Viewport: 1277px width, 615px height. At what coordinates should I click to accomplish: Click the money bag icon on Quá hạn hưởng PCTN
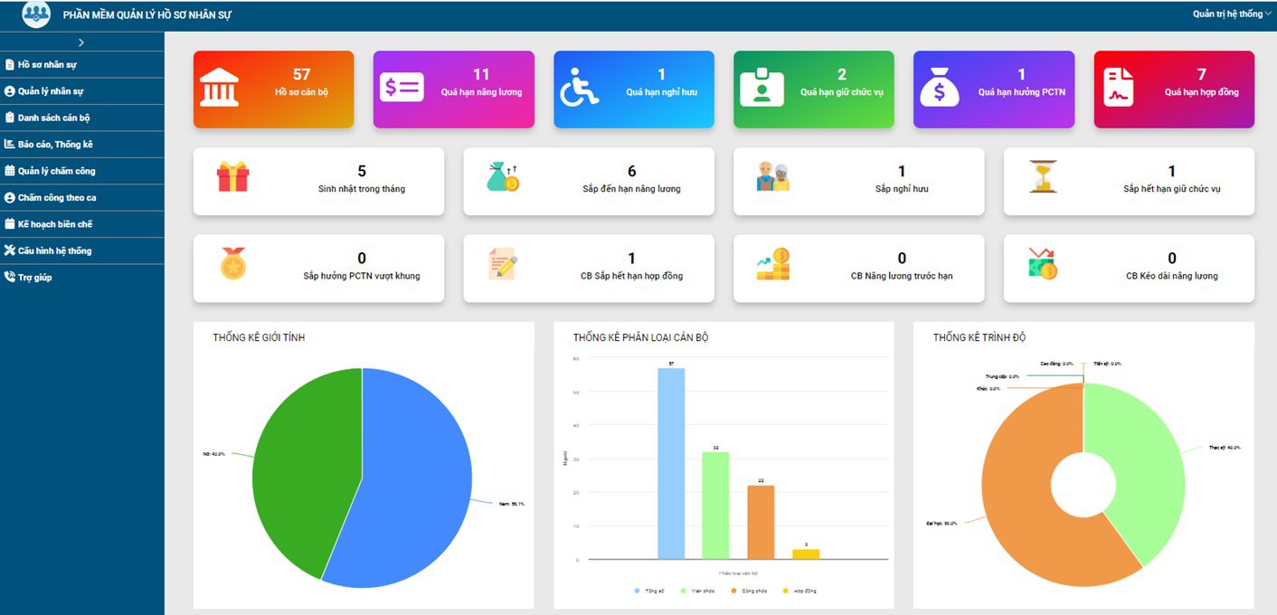click(940, 88)
